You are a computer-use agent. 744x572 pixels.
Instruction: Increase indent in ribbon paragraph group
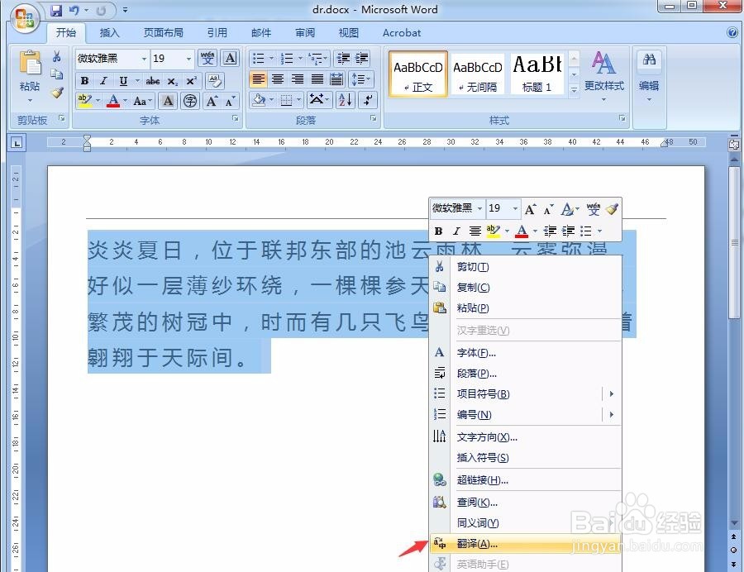point(361,59)
